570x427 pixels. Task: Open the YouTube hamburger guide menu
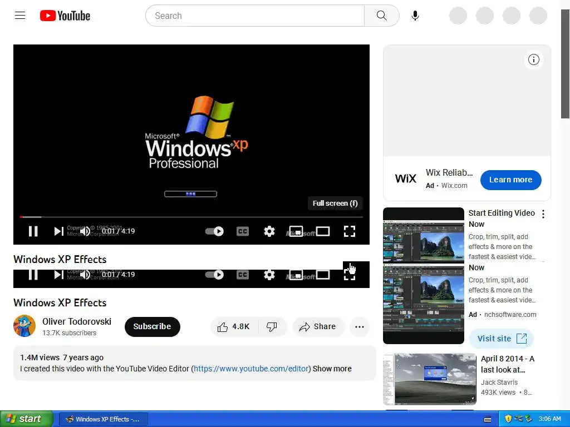[20, 15]
